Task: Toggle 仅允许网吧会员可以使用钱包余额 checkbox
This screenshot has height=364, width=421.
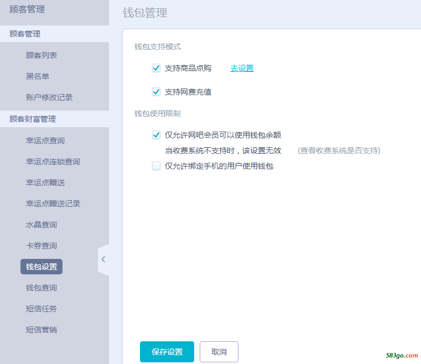Action: click(156, 135)
